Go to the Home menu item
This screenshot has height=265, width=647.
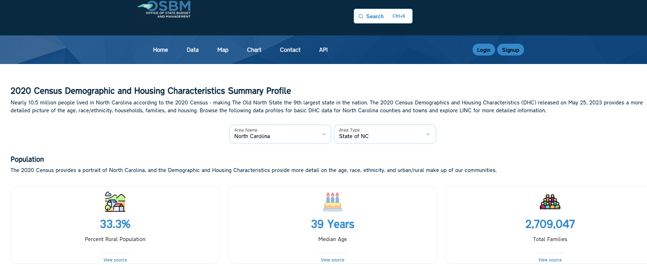click(x=160, y=50)
